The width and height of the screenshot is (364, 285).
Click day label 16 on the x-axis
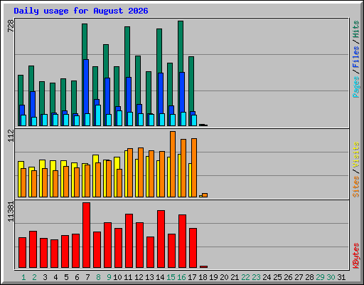click(x=181, y=277)
